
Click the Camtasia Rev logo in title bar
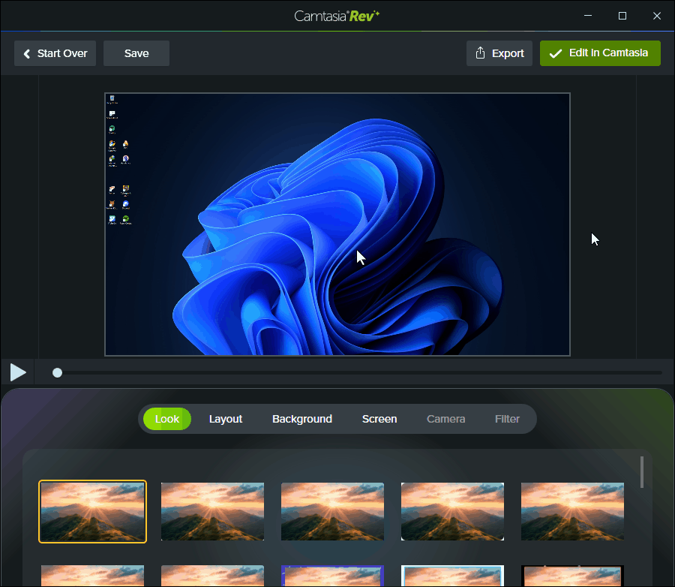pos(337,15)
